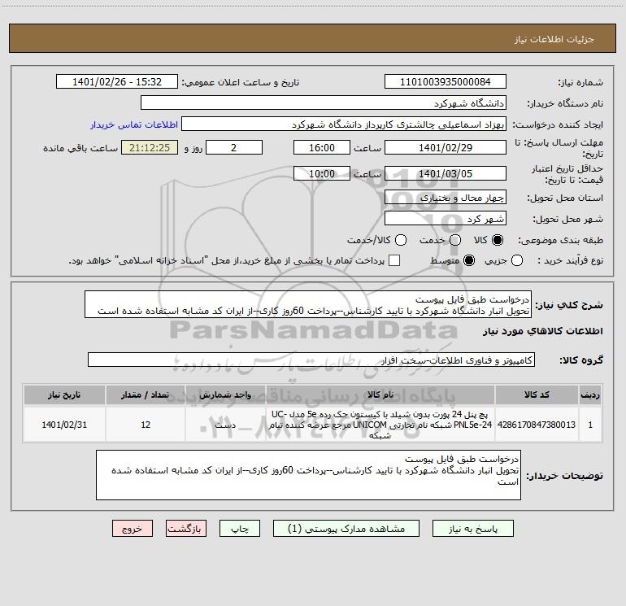Click the remaining days field showing 2
The height and width of the screenshot is (606, 626).
[234, 147]
